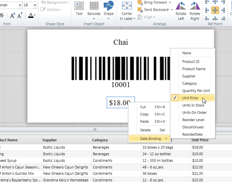Bind to Product Name field
232x182 pixels.
coord(192,69)
